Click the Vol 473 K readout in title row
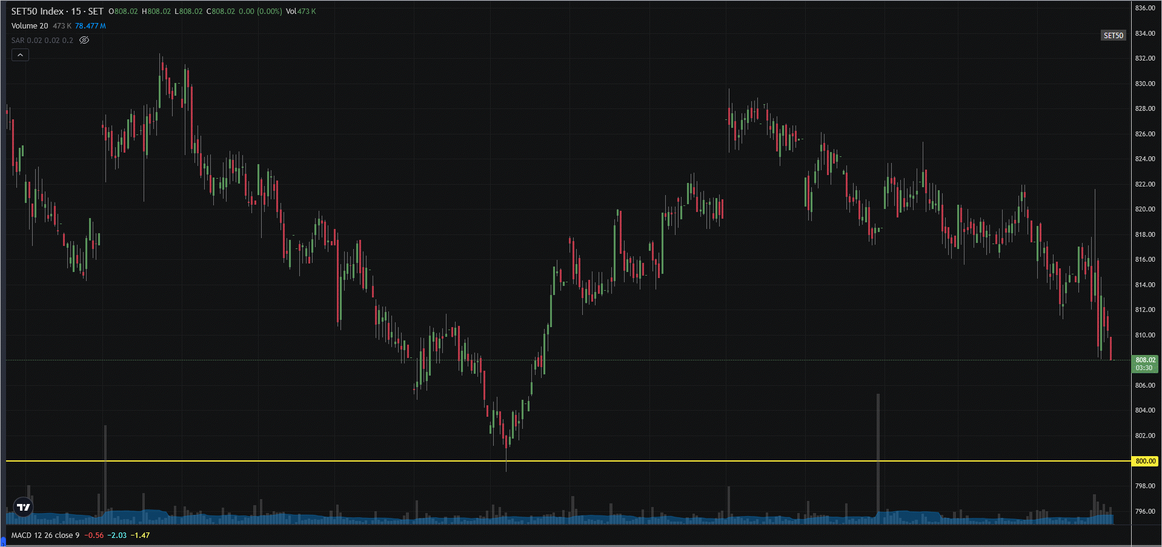Image resolution: width=1162 pixels, height=547 pixels. pos(301,12)
